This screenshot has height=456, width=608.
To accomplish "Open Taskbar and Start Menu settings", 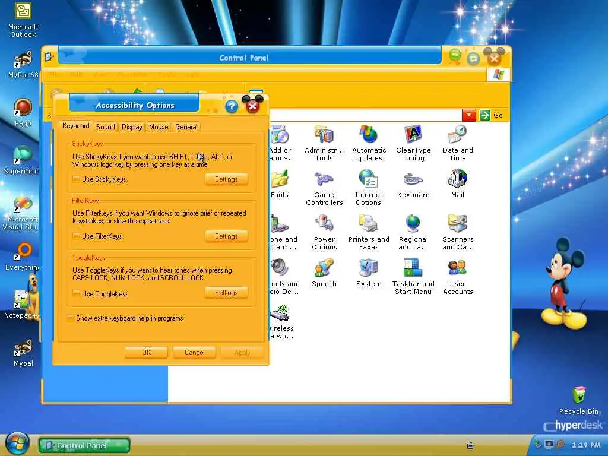I will (x=413, y=277).
